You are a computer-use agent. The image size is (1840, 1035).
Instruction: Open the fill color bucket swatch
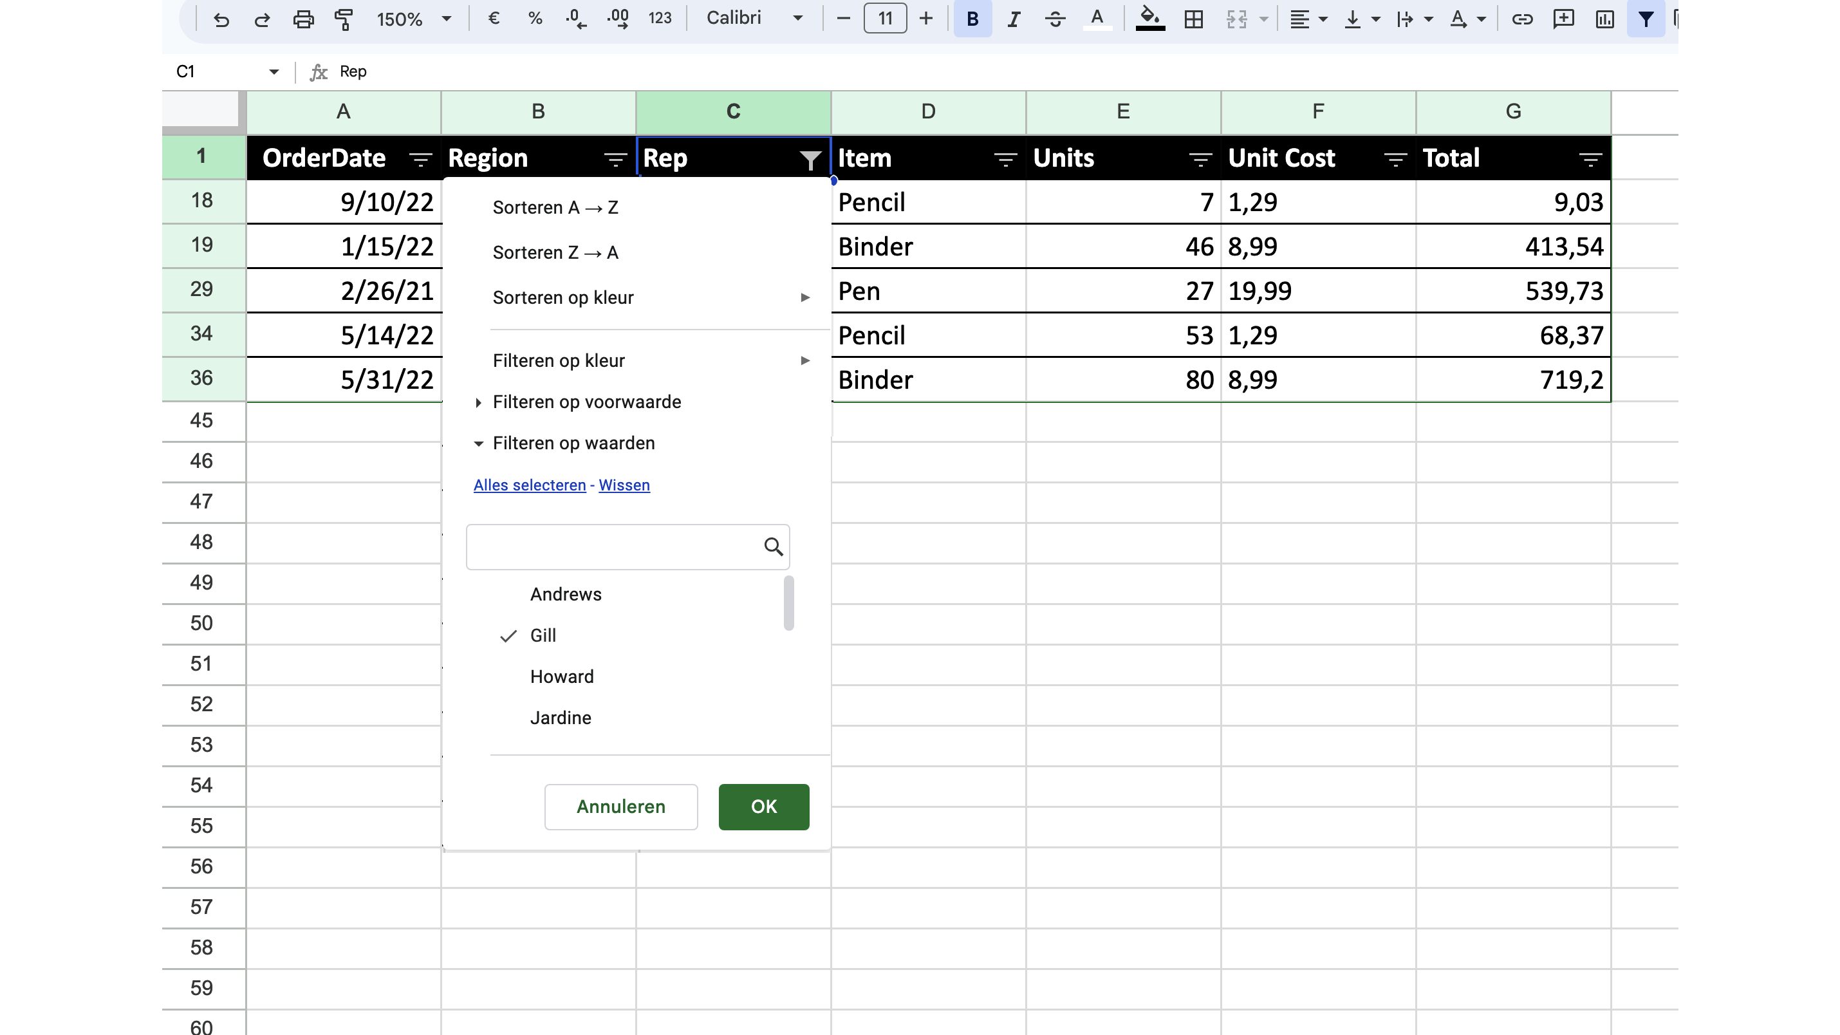pos(1150,19)
